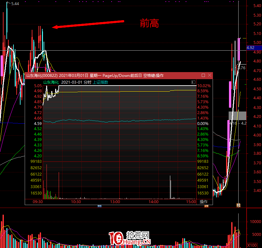Click the 13:00 time label on intraday axis
Screen dimensions: 262x248
pos(115,202)
